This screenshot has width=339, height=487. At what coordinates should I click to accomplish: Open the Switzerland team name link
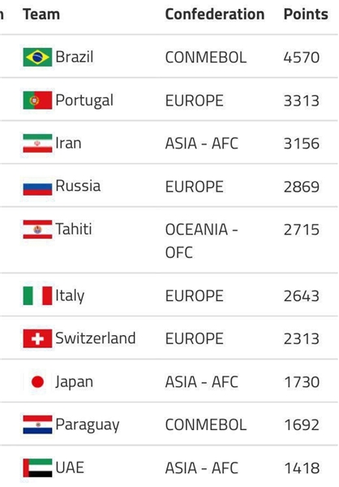pyautogui.click(x=96, y=338)
